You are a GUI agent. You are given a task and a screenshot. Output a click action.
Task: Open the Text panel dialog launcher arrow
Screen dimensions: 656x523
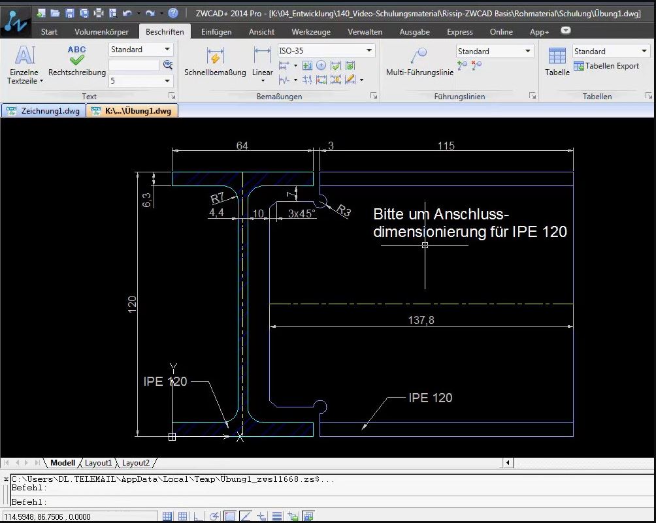[172, 96]
